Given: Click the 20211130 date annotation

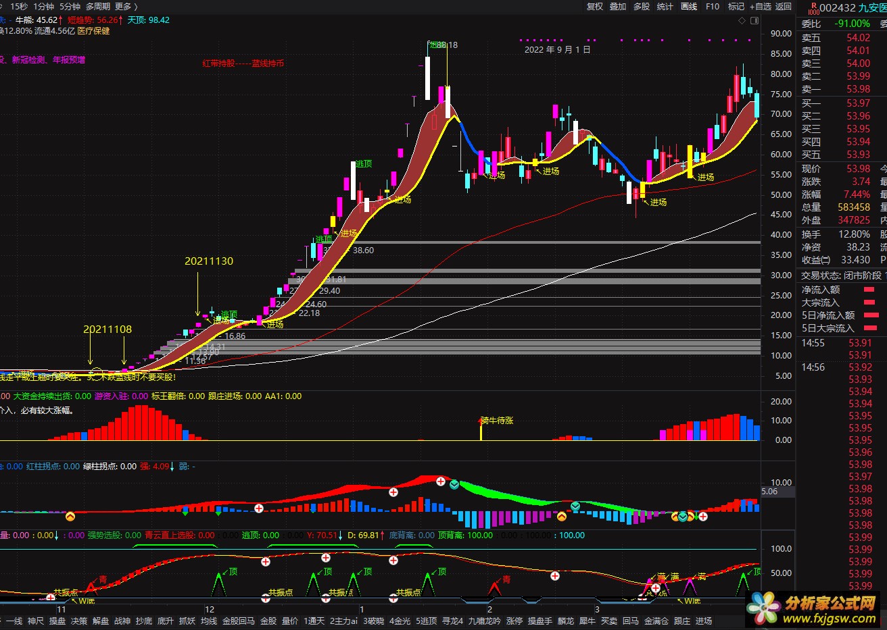Looking at the screenshot, I should [x=209, y=261].
